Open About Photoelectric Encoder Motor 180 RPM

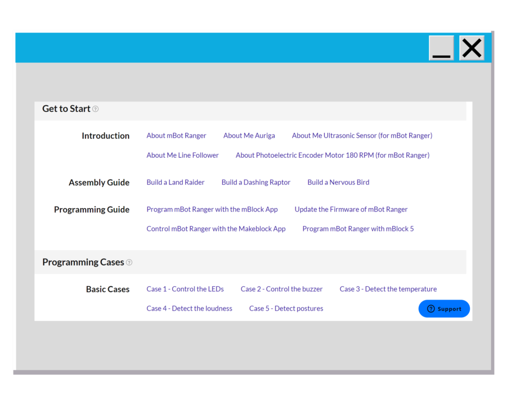pos(332,155)
